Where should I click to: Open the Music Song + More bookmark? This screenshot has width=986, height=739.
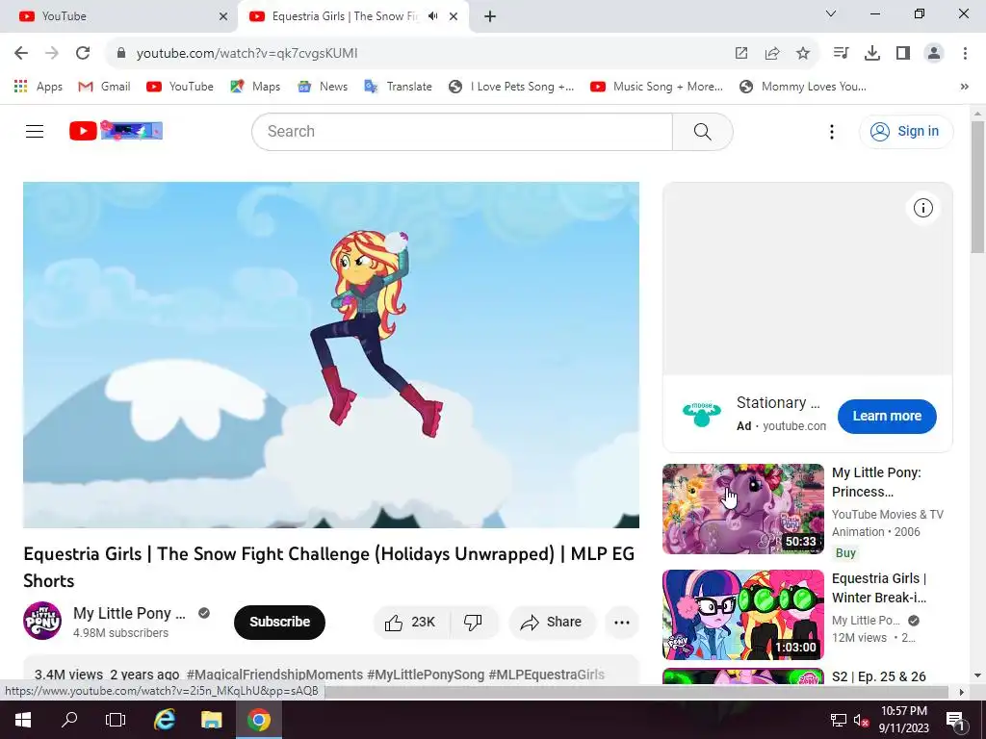(x=656, y=87)
